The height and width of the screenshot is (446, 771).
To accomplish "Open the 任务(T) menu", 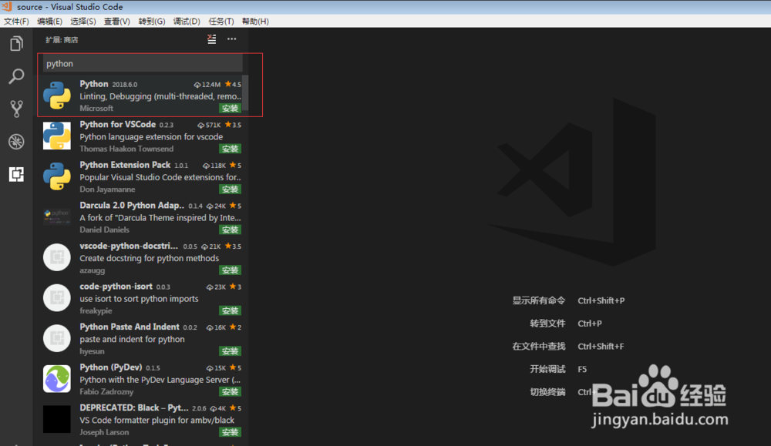I will pos(221,21).
